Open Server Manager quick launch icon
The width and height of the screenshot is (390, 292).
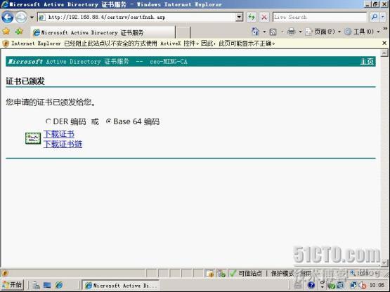(36, 285)
